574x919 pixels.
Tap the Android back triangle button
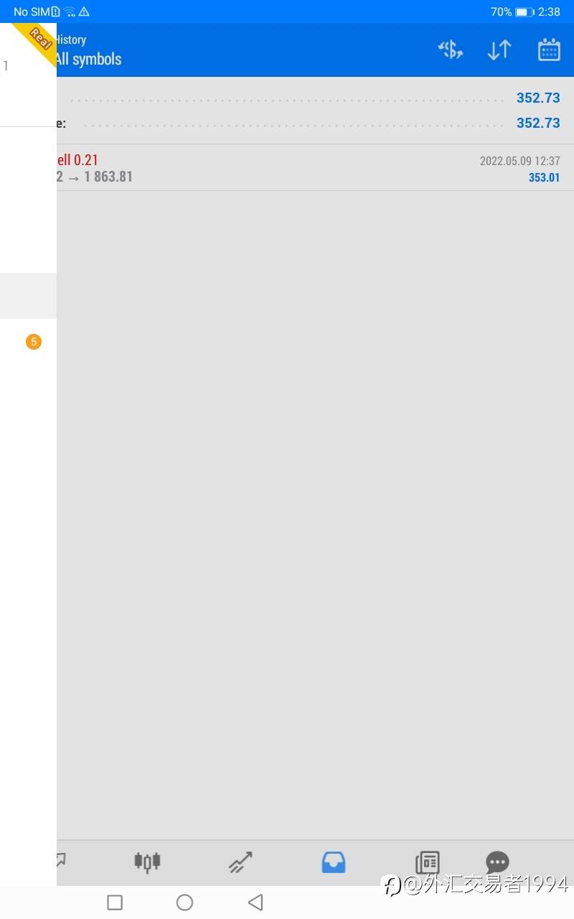255,902
